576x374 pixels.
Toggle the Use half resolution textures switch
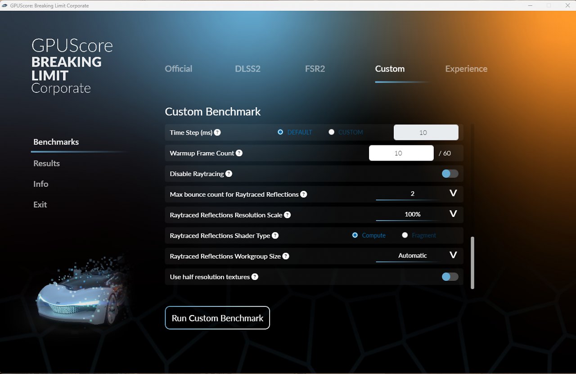point(450,277)
